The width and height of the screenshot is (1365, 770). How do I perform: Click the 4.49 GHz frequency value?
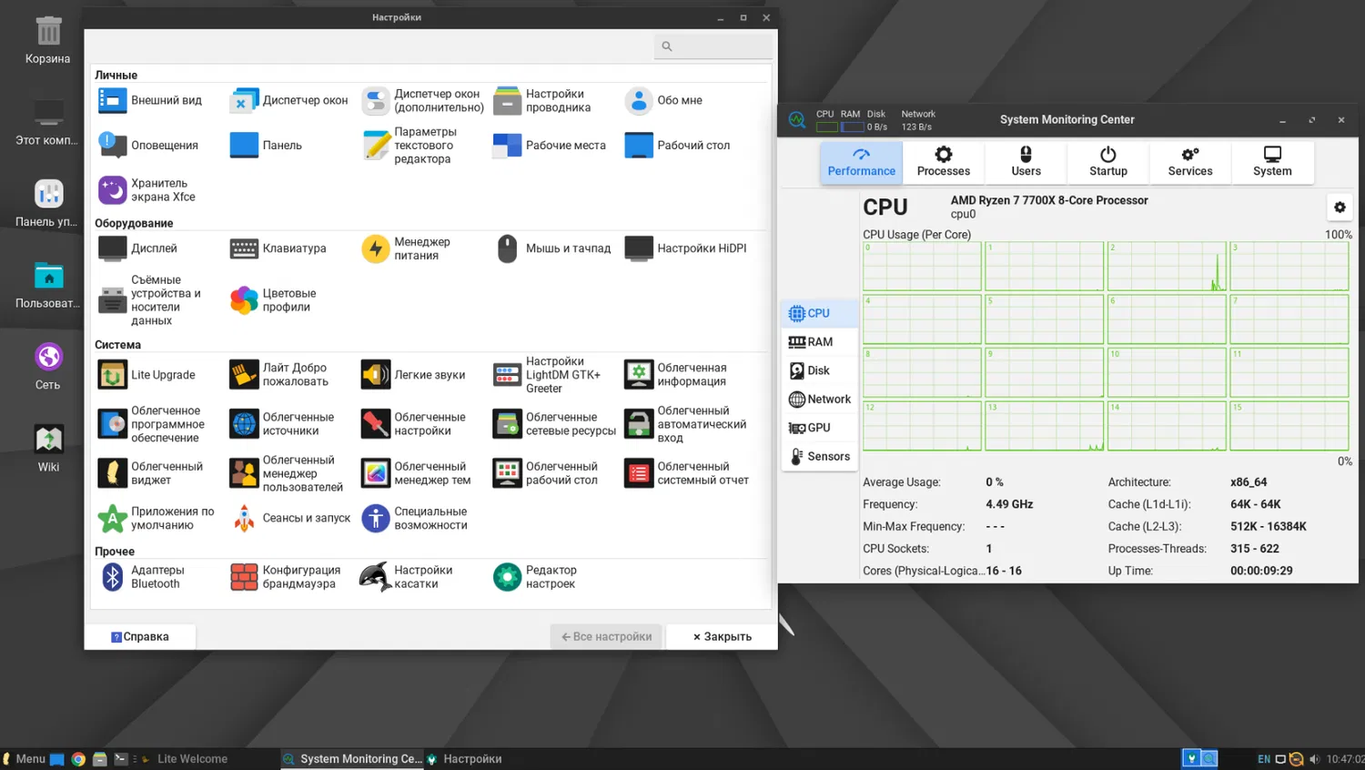(x=1009, y=504)
